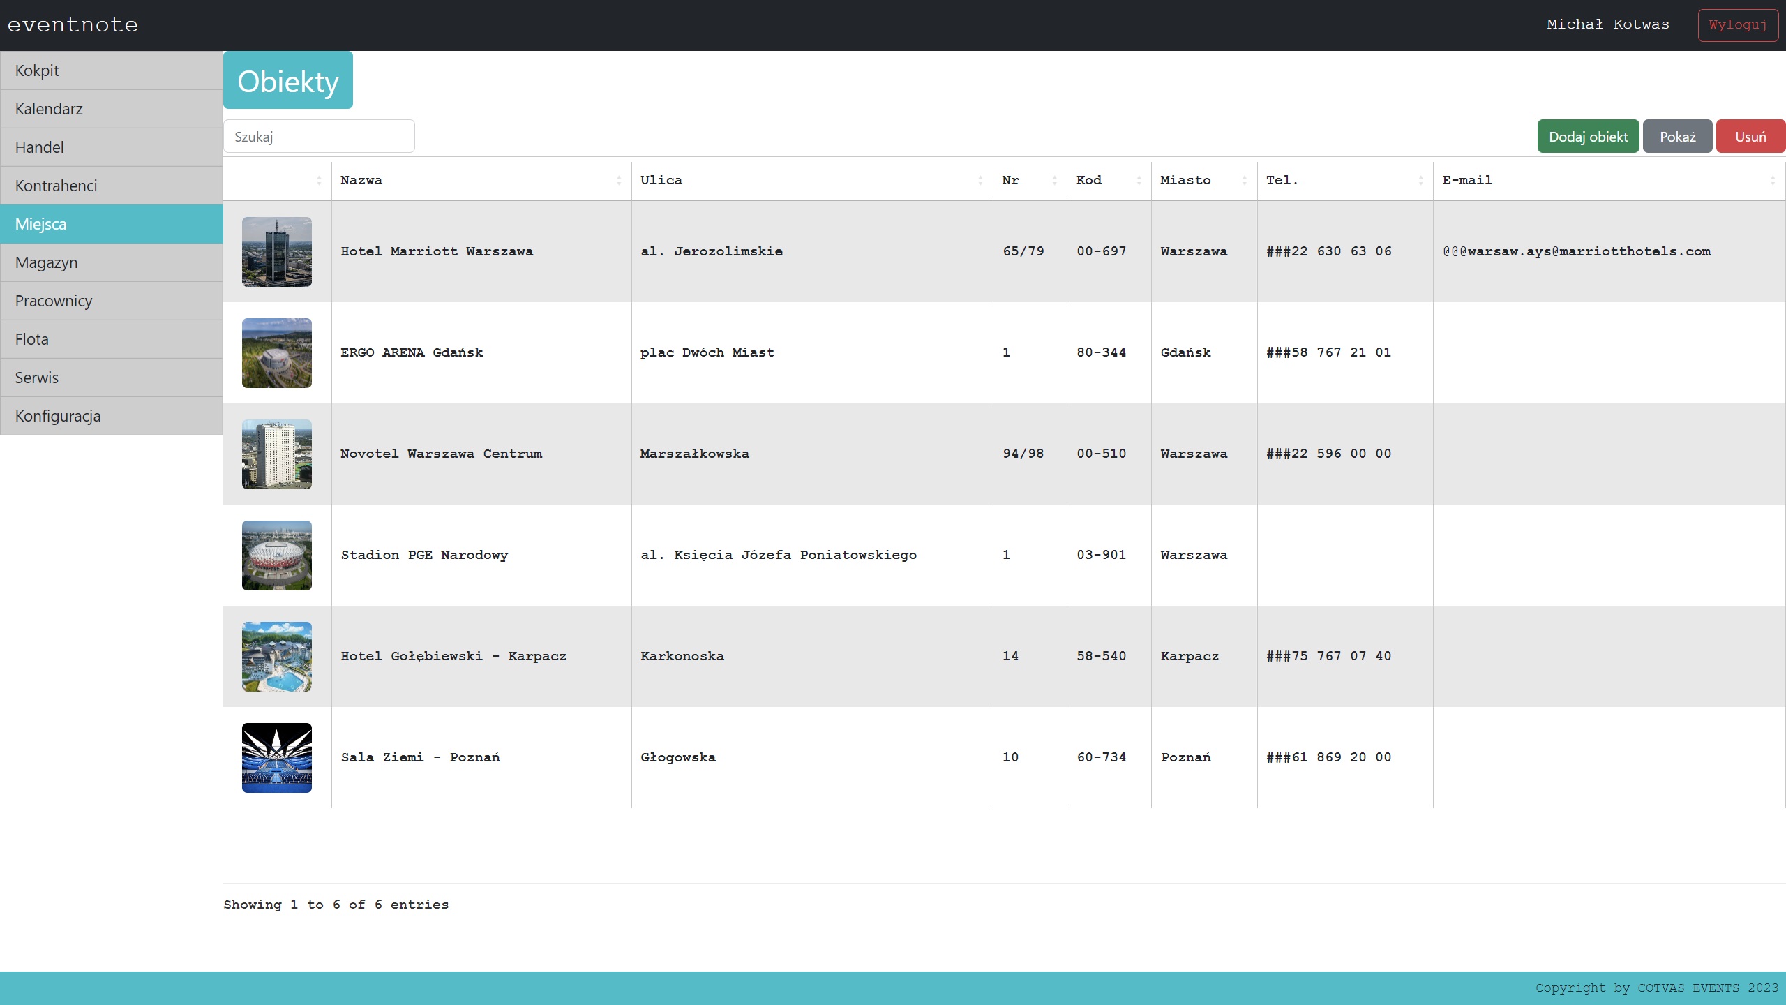Screen dimensions: 1786x1005
Task: Click the Hotel Gołębiewski Karpacz thumbnail
Action: tap(276, 657)
